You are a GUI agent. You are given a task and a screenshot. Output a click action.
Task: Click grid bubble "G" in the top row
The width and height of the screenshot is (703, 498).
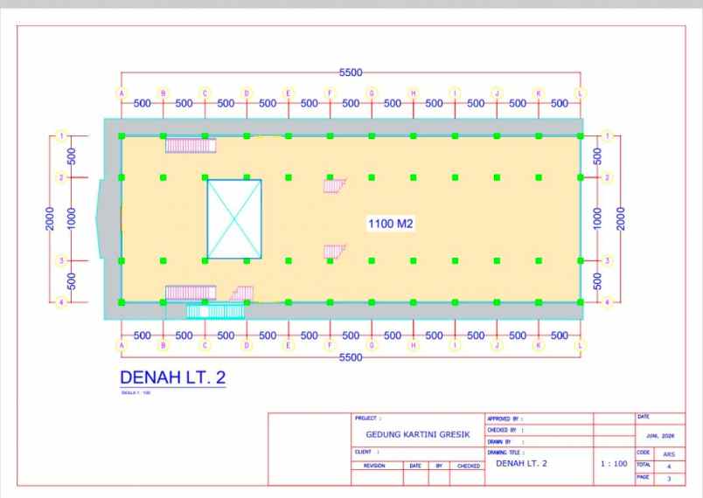click(x=372, y=93)
